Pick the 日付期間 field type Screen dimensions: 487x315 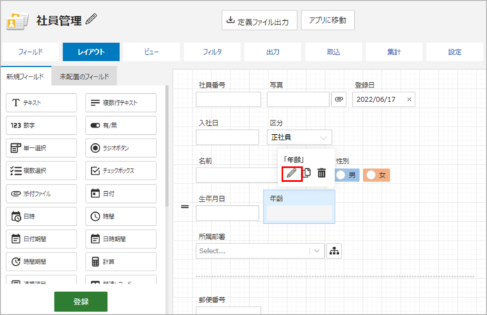[41, 239]
